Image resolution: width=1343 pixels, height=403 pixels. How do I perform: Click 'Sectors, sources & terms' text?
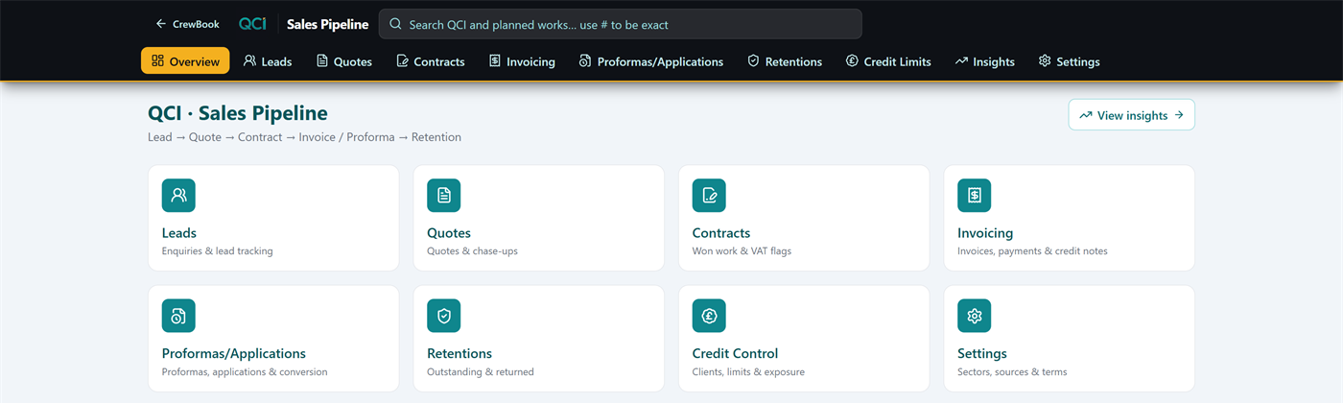point(1012,372)
